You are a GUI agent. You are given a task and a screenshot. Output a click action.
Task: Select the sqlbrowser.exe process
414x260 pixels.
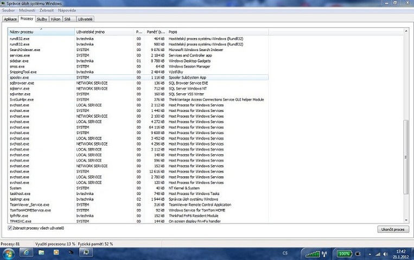[x=138, y=83]
